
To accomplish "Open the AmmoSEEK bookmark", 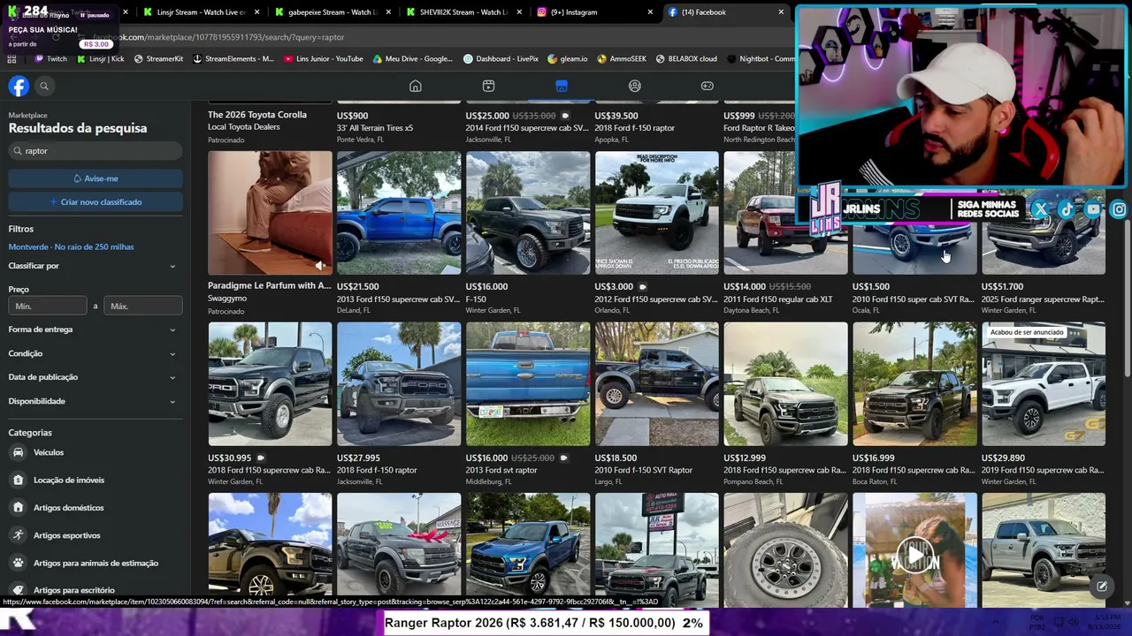I will pos(622,59).
